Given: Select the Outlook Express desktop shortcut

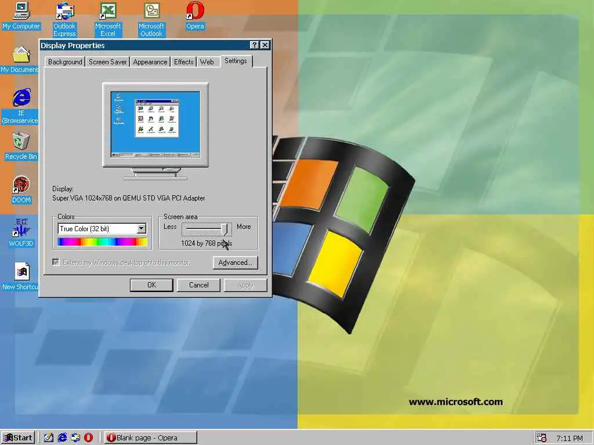Looking at the screenshot, I should pos(64,20).
